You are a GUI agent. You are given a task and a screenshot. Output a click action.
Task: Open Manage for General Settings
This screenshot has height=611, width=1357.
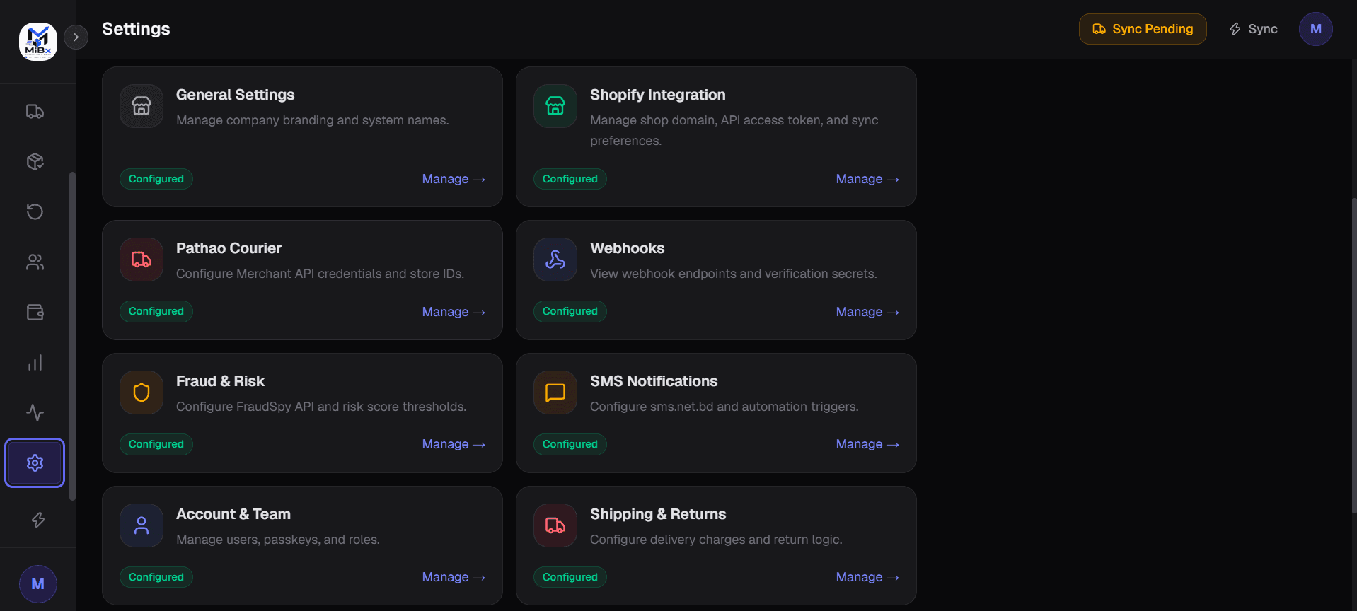454,179
